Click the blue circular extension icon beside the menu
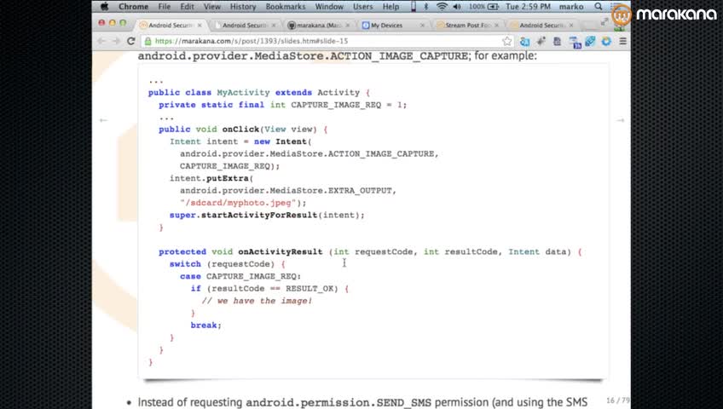The height and width of the screenshot is (409, 723). point(606,42)
